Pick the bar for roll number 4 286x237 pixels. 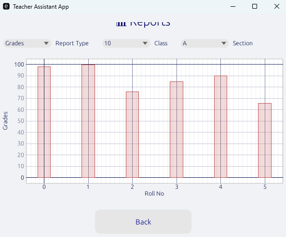[221, 127]
